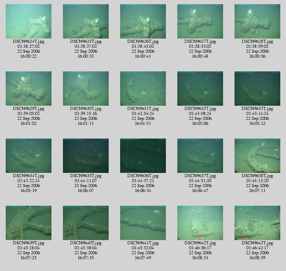Open thumbnail DSCN9638T.jpg
Viewport: 286px width, 271px height.
[x=257, y=156]
